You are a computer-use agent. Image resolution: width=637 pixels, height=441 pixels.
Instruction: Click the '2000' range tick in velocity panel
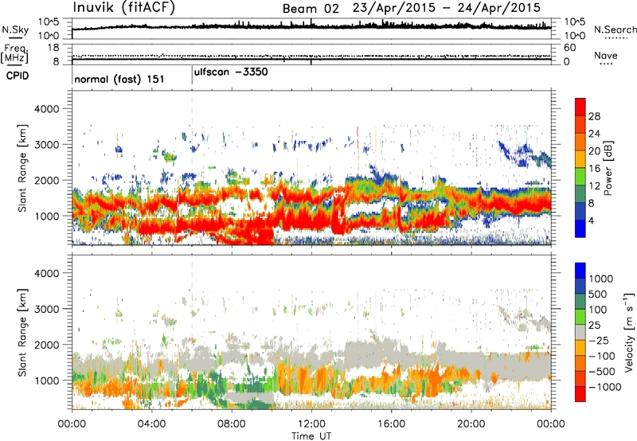pyautogui.click(x=46, y=345)
